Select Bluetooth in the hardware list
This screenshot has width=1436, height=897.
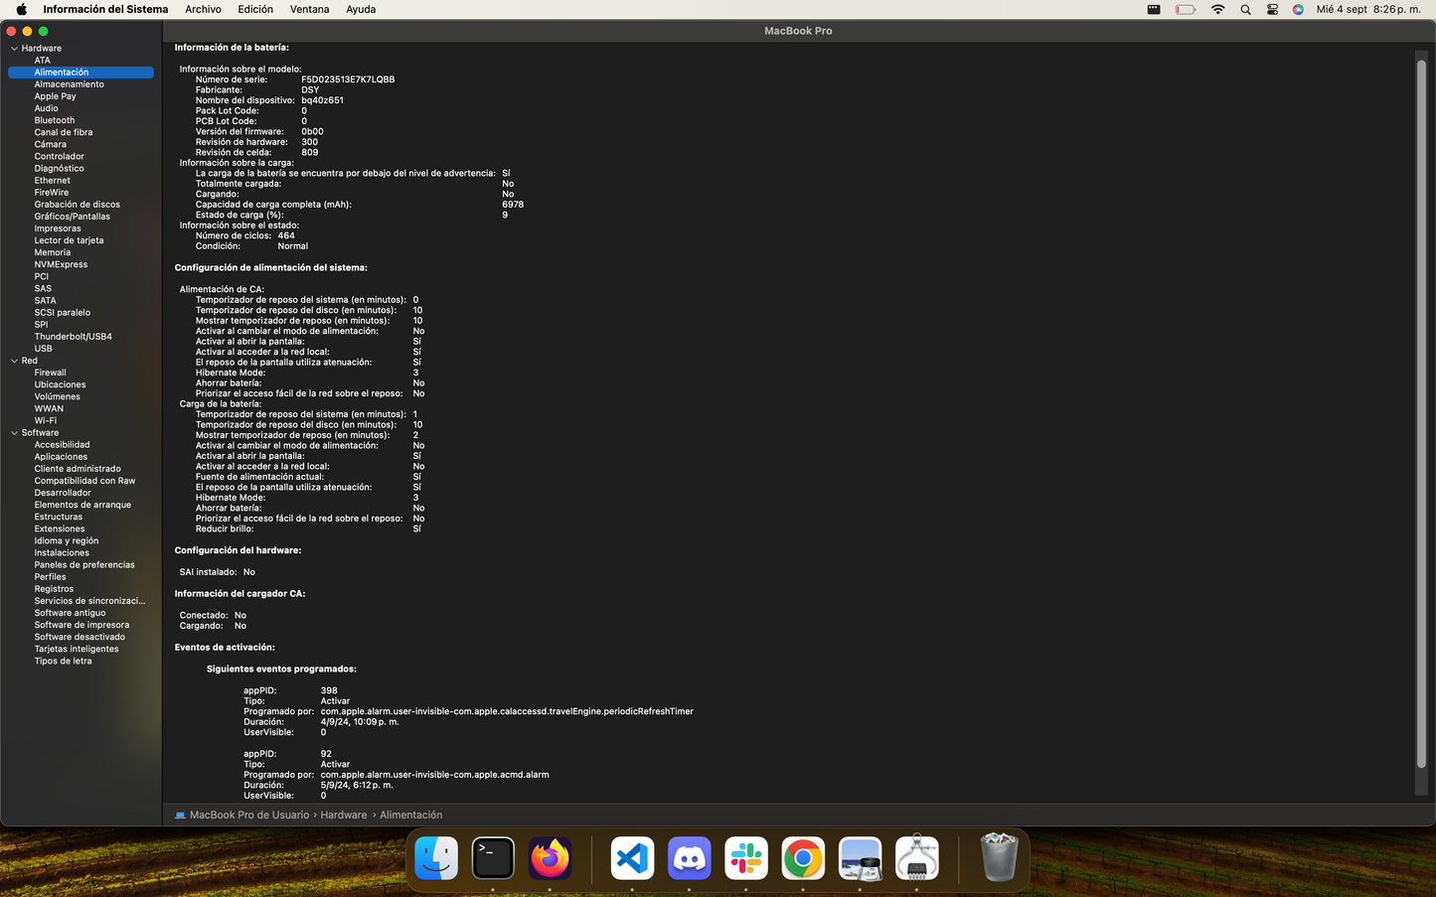[x=55, y=120]
